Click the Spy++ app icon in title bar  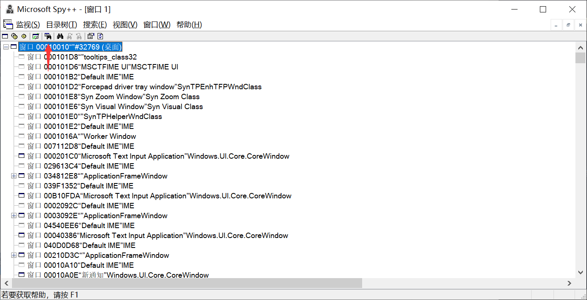point(9,9)
